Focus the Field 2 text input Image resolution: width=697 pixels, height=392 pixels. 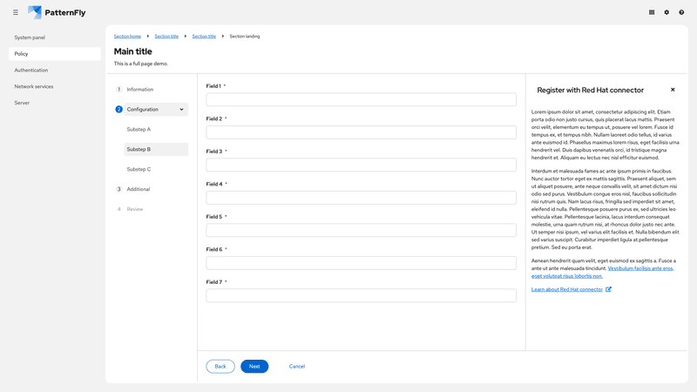361,132
